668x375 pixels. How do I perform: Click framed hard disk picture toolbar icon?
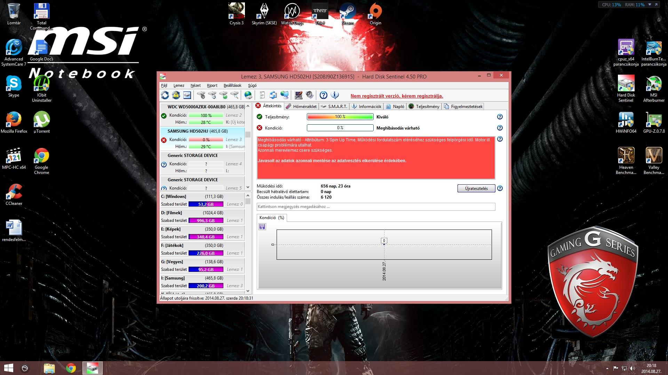(187, 95)
